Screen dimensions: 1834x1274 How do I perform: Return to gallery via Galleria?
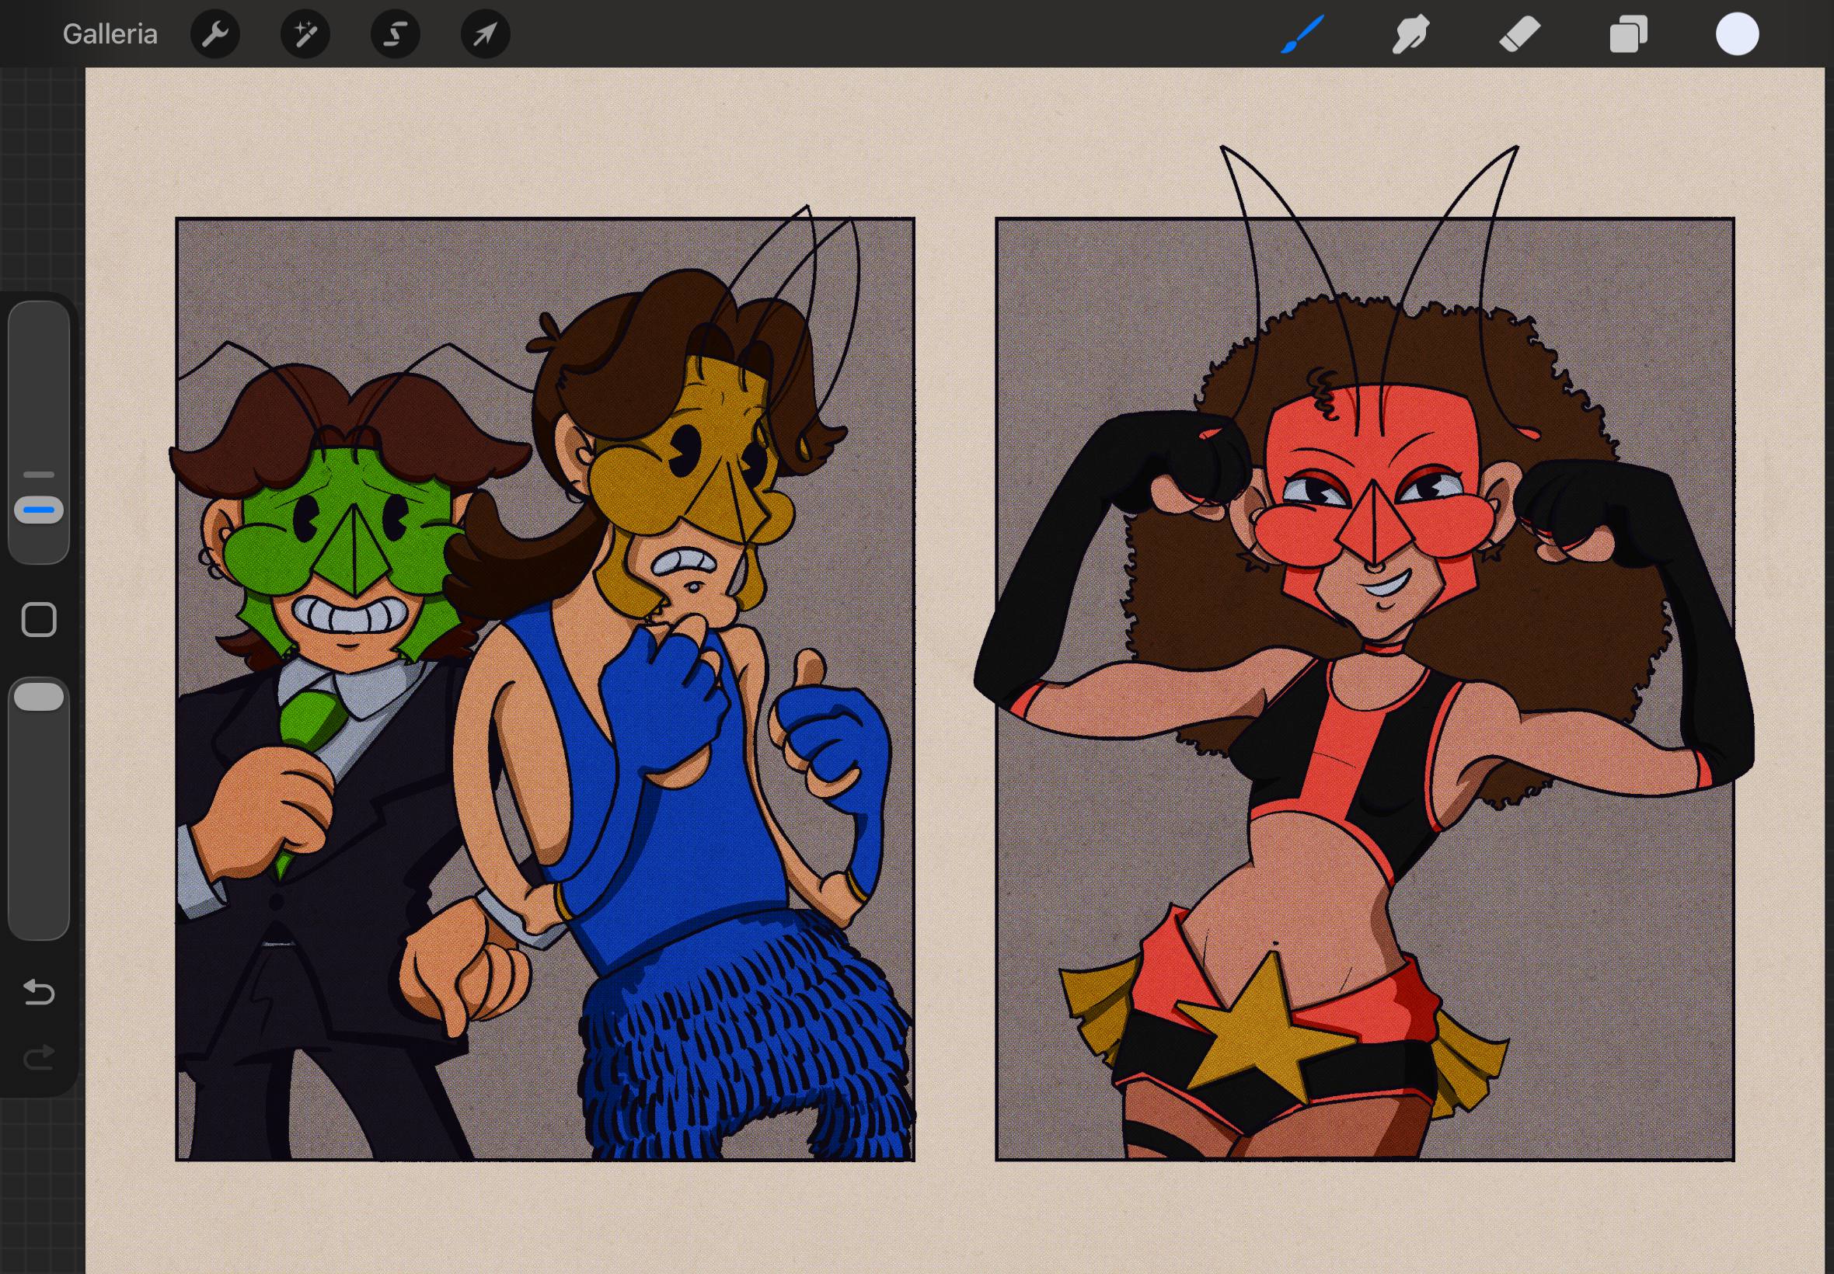110,34
